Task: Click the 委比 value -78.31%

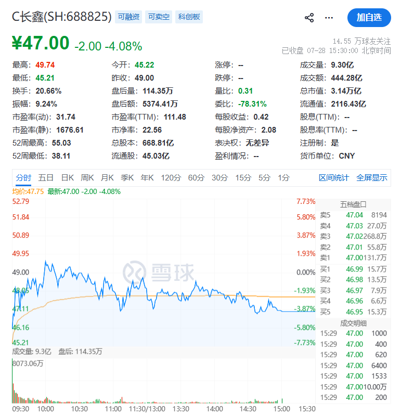Action: [x=252, y=104]
